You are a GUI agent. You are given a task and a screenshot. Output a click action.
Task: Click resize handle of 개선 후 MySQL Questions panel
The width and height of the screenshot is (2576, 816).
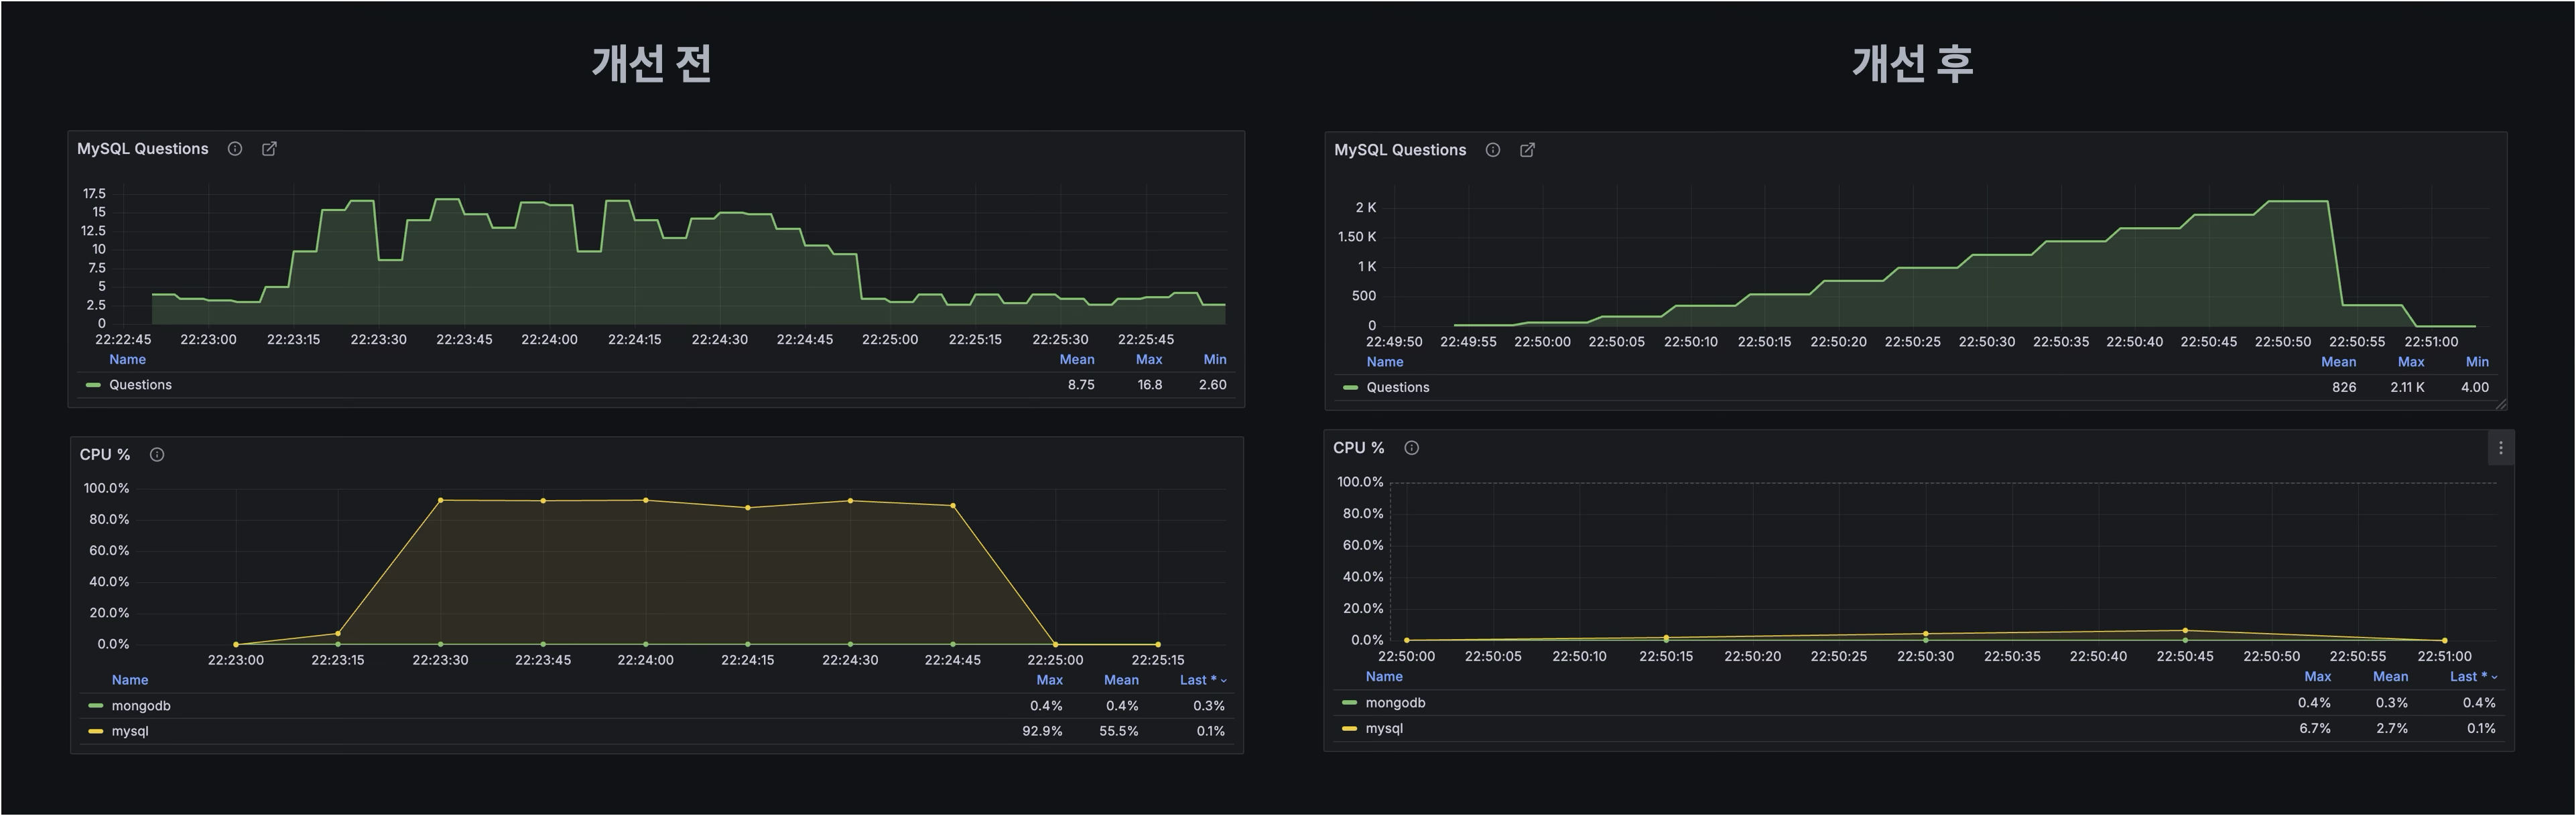(2500, 404)
